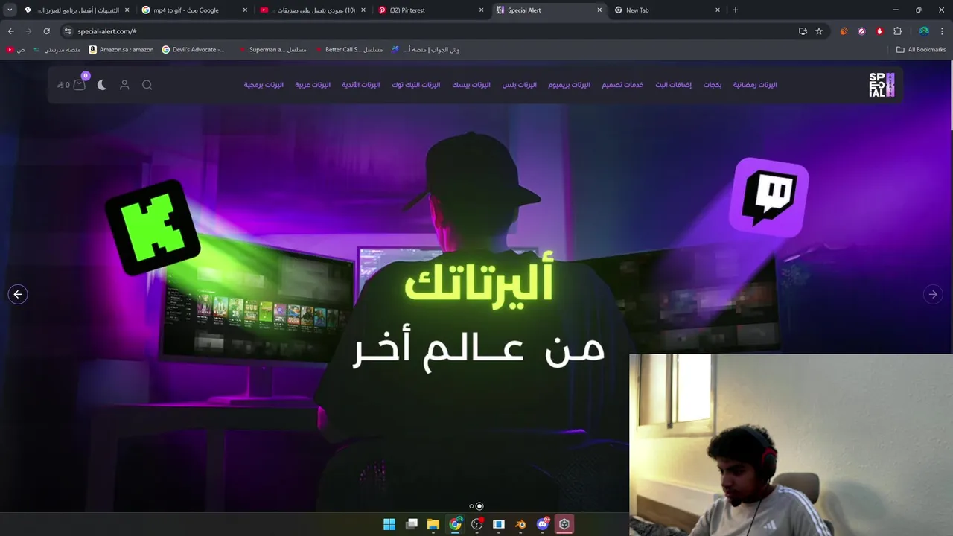Viewport: 953px width, 536px height.
Task: Open the pink round extension icon
Action: 861,31
